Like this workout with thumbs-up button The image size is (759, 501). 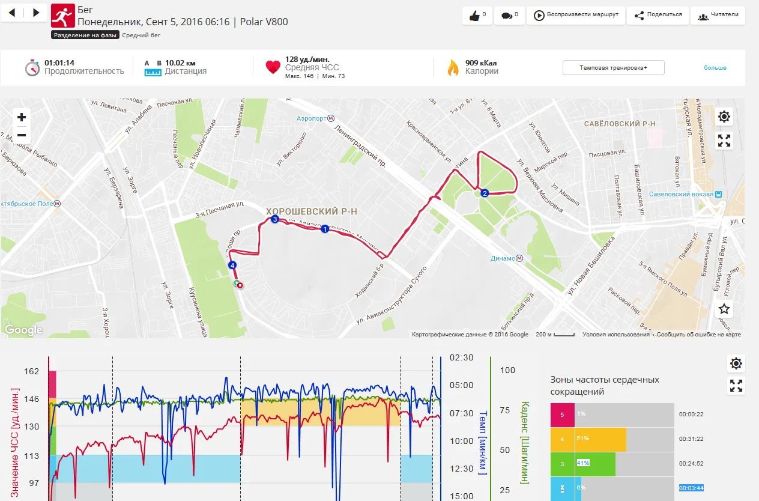477,16
